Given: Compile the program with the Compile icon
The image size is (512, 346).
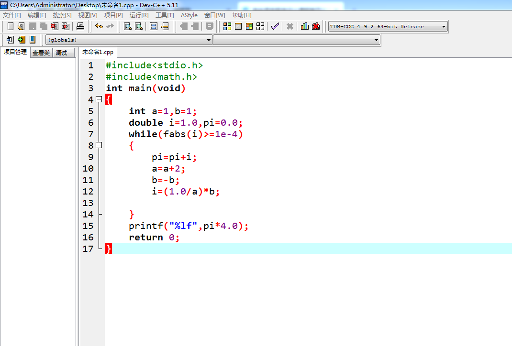Looking at the screenshot, I should (227, 26).
